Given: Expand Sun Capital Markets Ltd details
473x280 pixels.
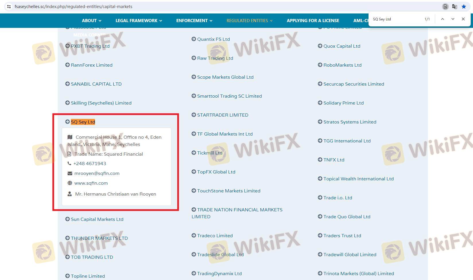Looking at the screenshot, I should (x=97, y=219).
